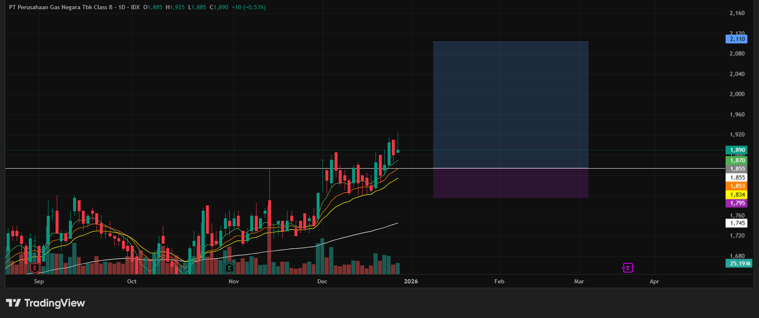
Task: Click the Dec label on time axis
Action: click(322, 281)
